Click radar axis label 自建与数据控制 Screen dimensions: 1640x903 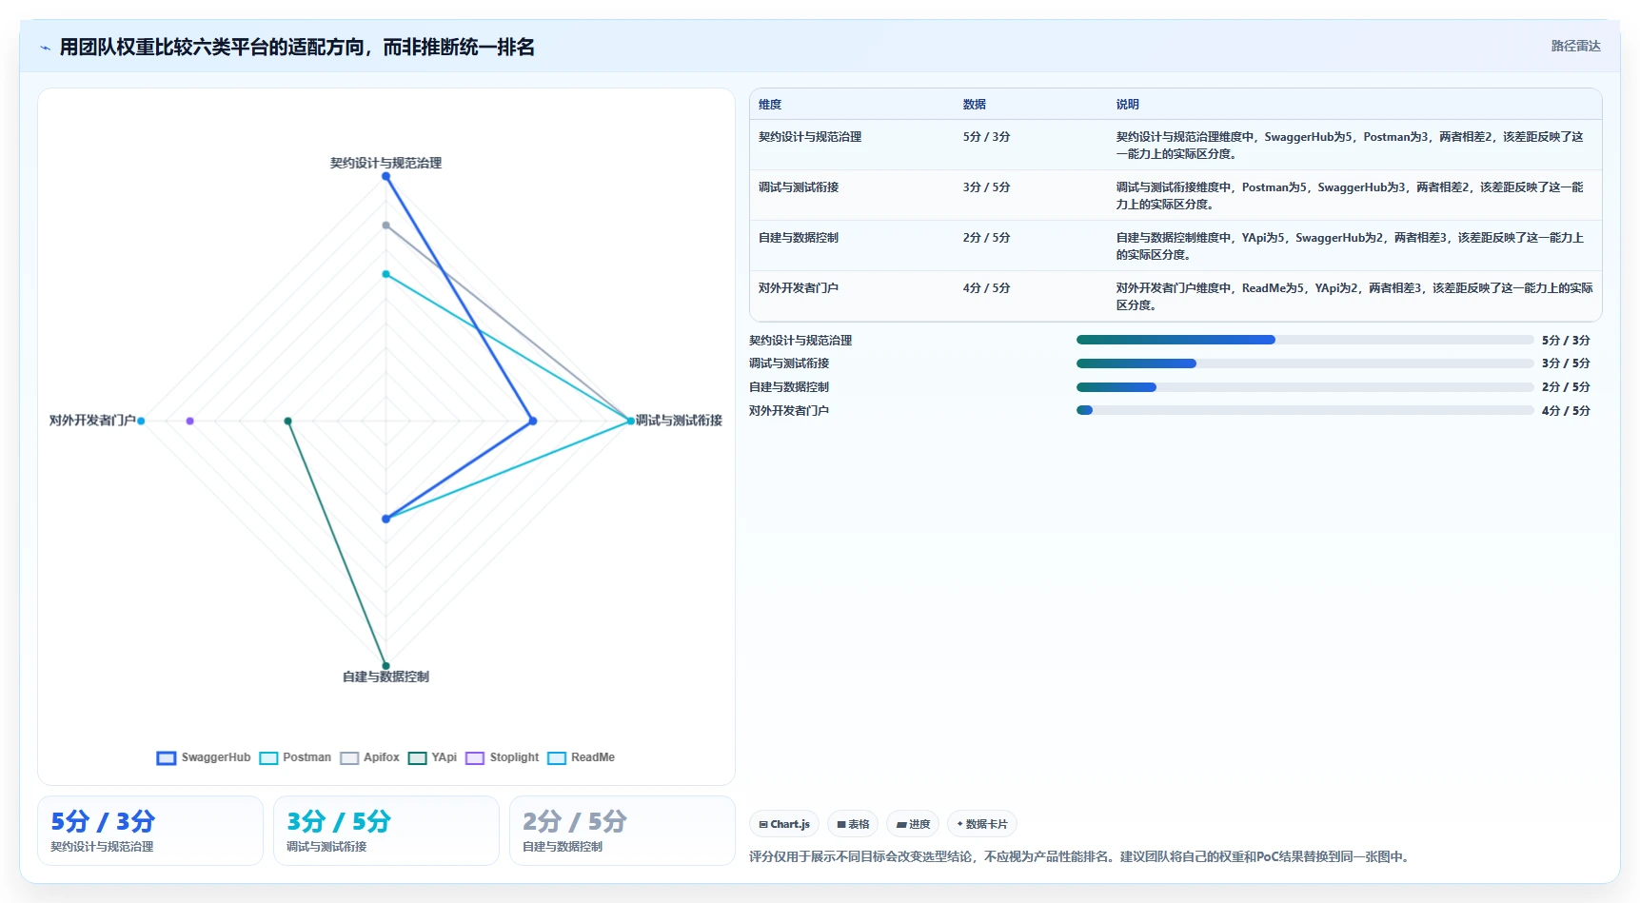pyautogui.click(x=385, y=677)
